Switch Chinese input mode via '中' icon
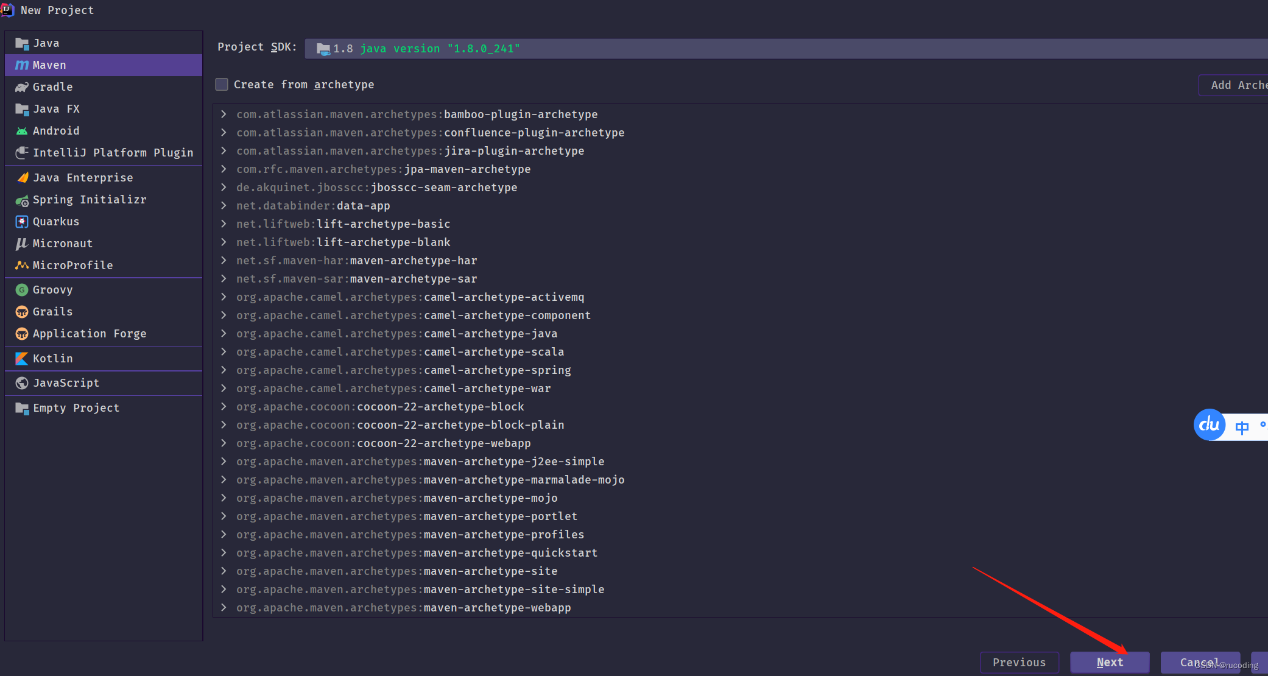Image resolution: width=1268 pixels, height=676 pixels. [1242, 427]
